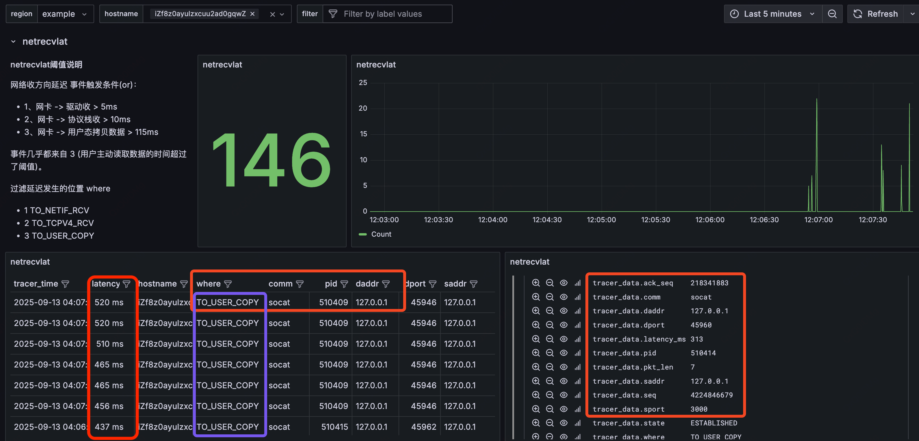Screen dimensions: 919x441
Task: Zoom out time range with magnifier icon
Action: 832,14
